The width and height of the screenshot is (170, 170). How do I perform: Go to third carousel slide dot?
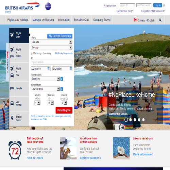point(135,120)
